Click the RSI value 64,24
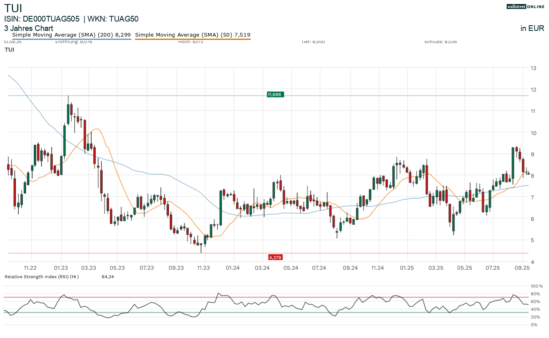The height and width of the screenshot is (338, 549). 108,277
